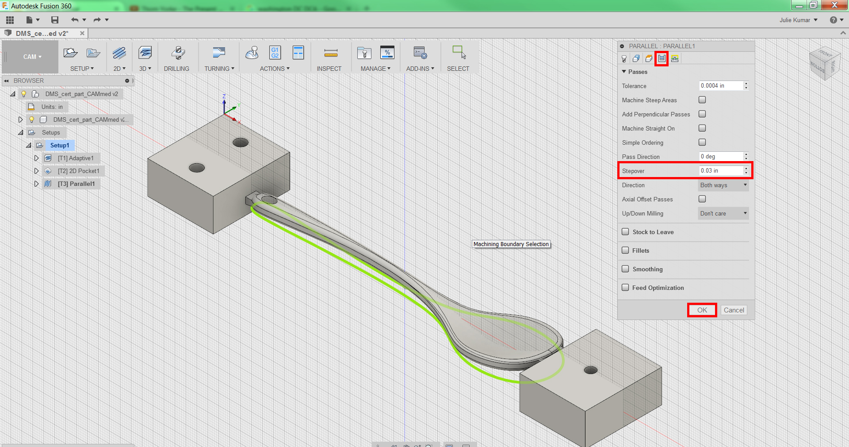Collapse the Setups tree node
The image size is (849, 447).
(x=21, y=132)
